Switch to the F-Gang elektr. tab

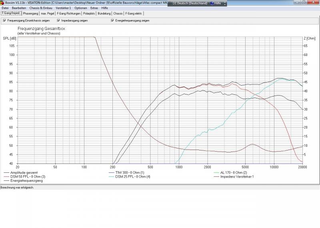[134, 14]
